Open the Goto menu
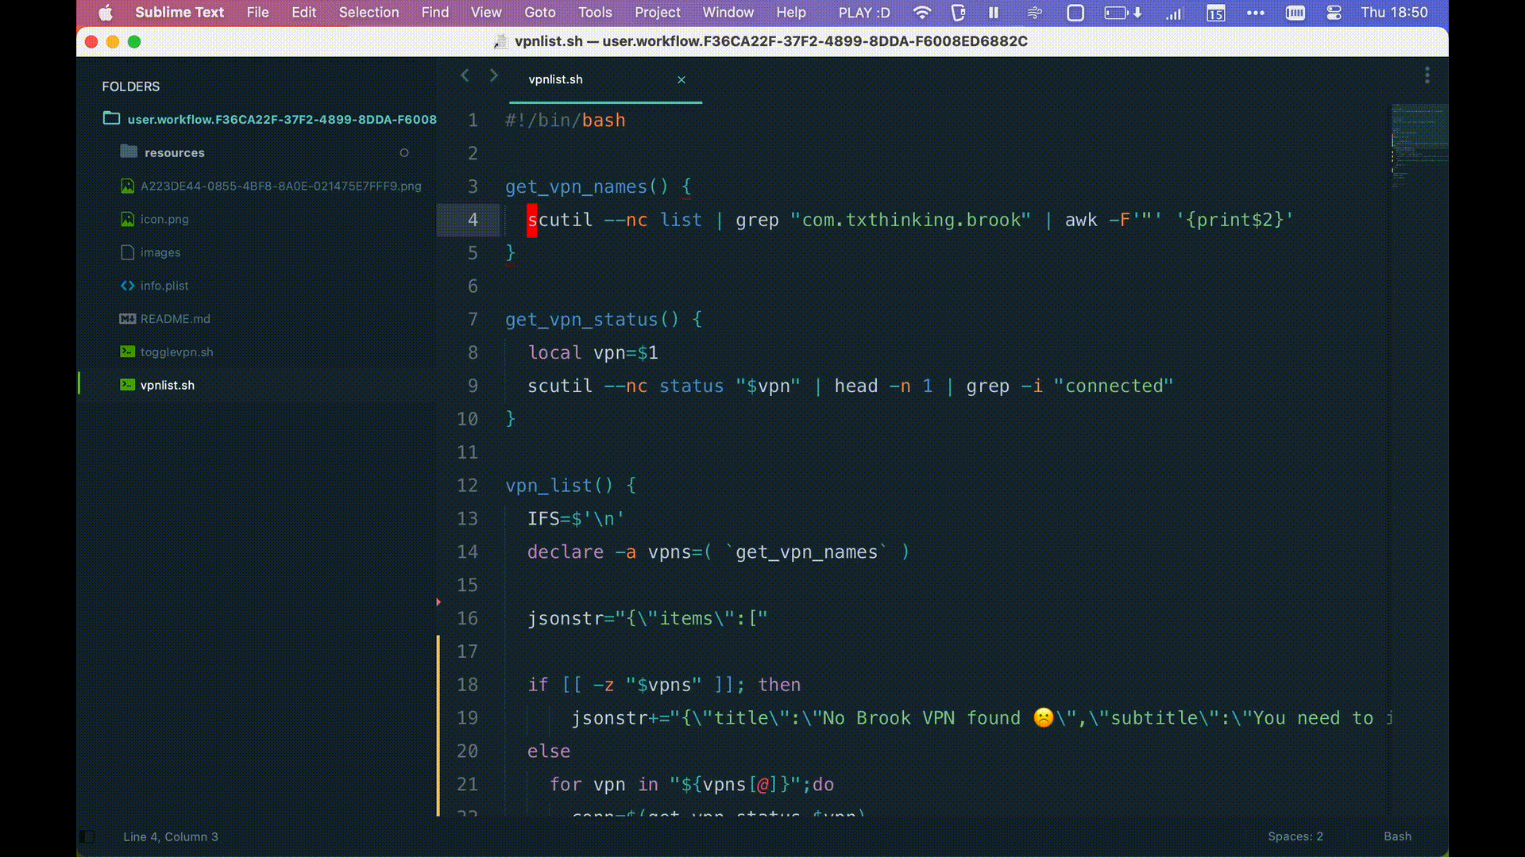This screenshot has height=857, width=1525. click(539, 13)
